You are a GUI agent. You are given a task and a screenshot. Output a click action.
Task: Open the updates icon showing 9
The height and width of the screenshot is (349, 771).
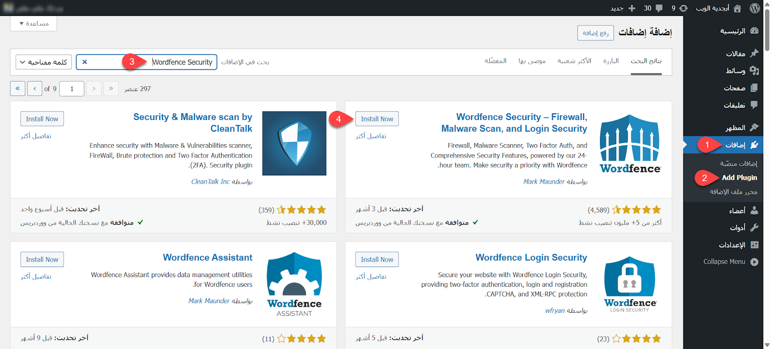pyautogui.click(x=683, y=8)
